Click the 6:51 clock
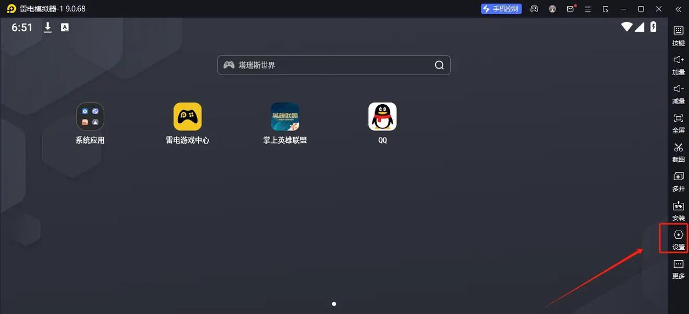Viewport: 689px width, 314px height. (23, 27)
